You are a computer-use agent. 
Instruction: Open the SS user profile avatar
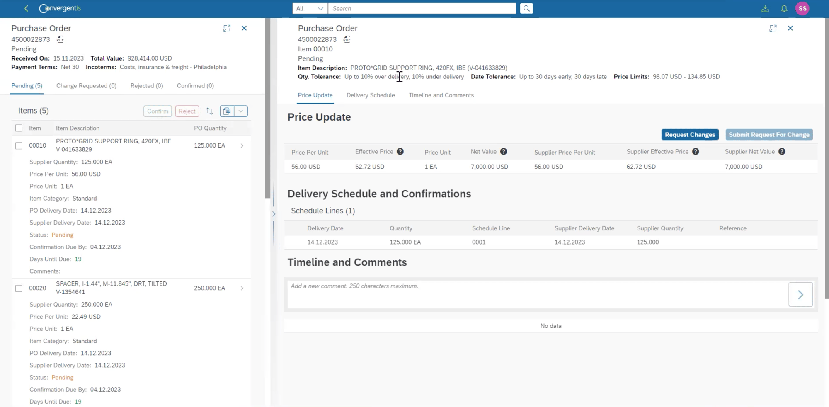click(x=803, y=8)
